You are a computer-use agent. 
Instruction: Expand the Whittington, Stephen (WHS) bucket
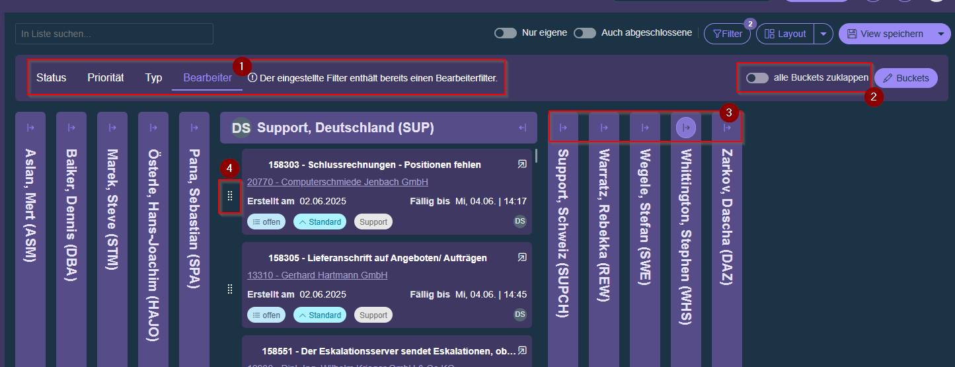[686, 128]
